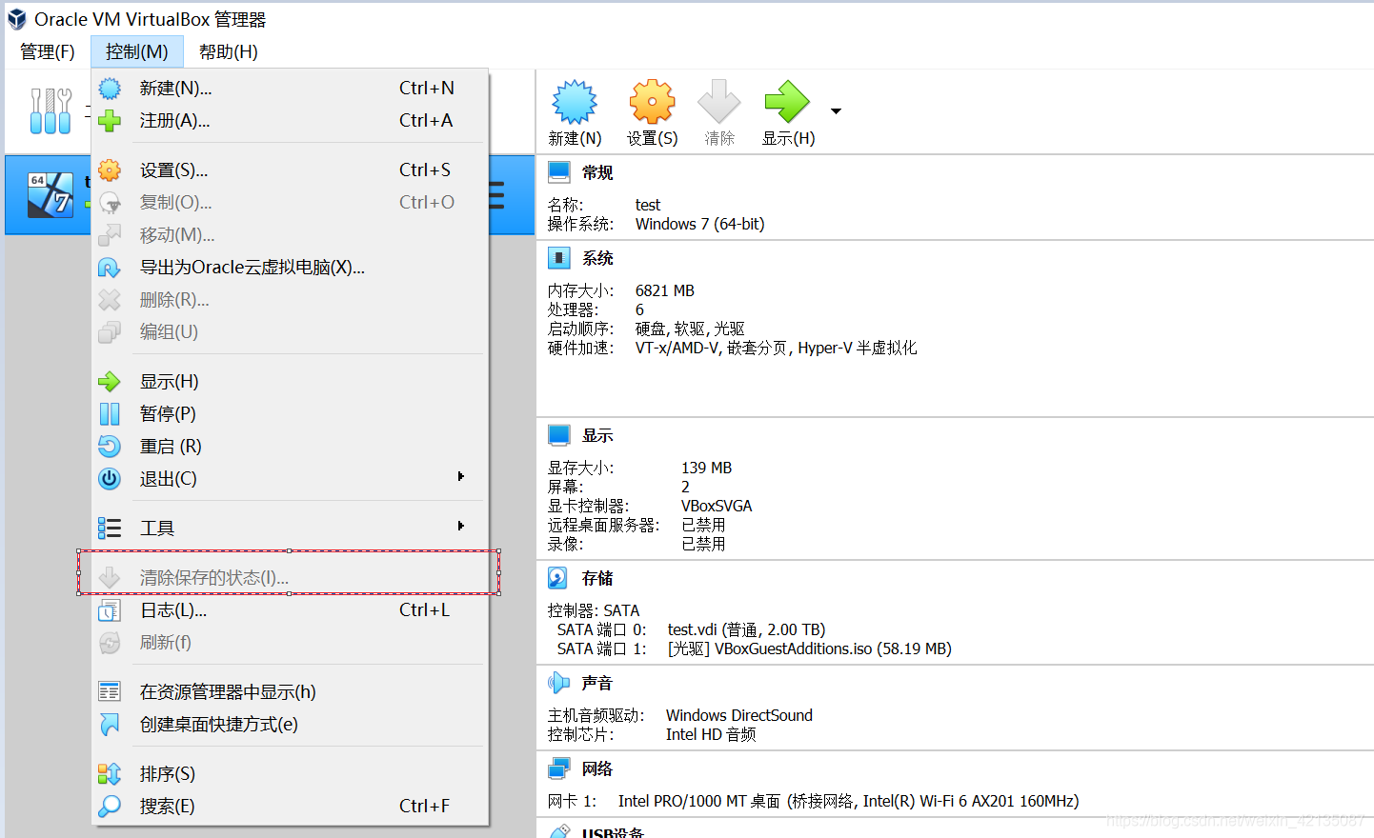This screenshot has width=1374, height=838.
Task: Click the green plus 注册 icon in menu
Action: [x=110, y=121]
